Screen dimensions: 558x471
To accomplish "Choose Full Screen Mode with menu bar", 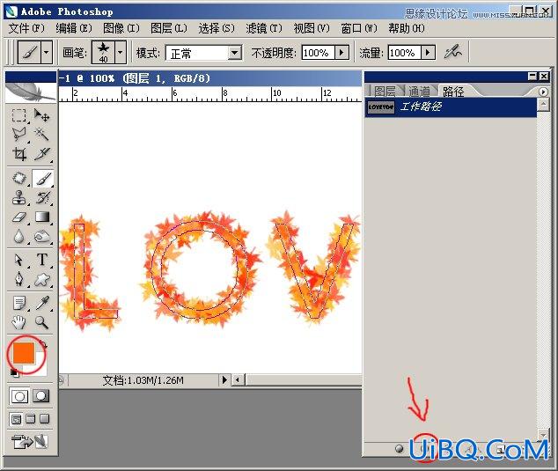I will 31,419.
